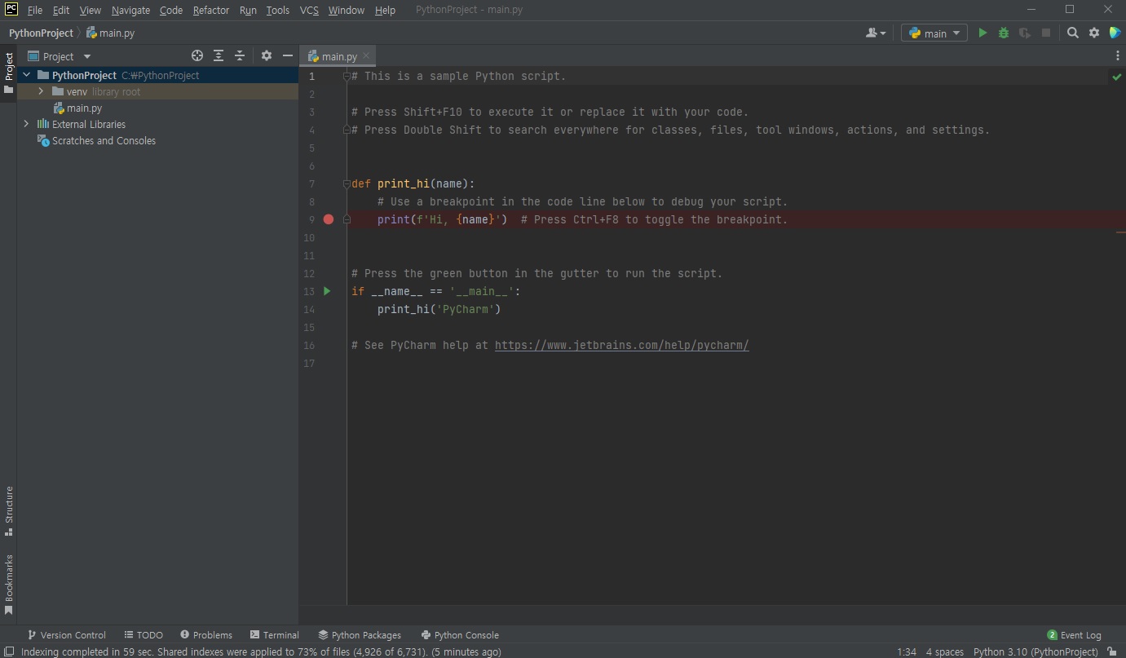Expand External Libraries node arrow
This screenshot has height=658, width=1126.
point(27,124)
